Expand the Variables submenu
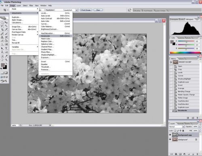The image size is (202, 156). (x=24, y=47)
